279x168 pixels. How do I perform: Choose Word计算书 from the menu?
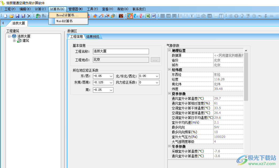tap(68, 21)
